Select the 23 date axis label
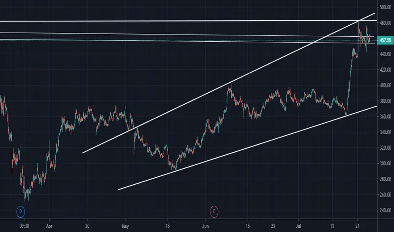The width and height of the screenshot is (394, 232). pos(273,226)
